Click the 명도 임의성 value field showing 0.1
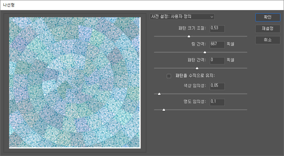The width and height of the screenshot is (284, 156). [x=217, y=102]
